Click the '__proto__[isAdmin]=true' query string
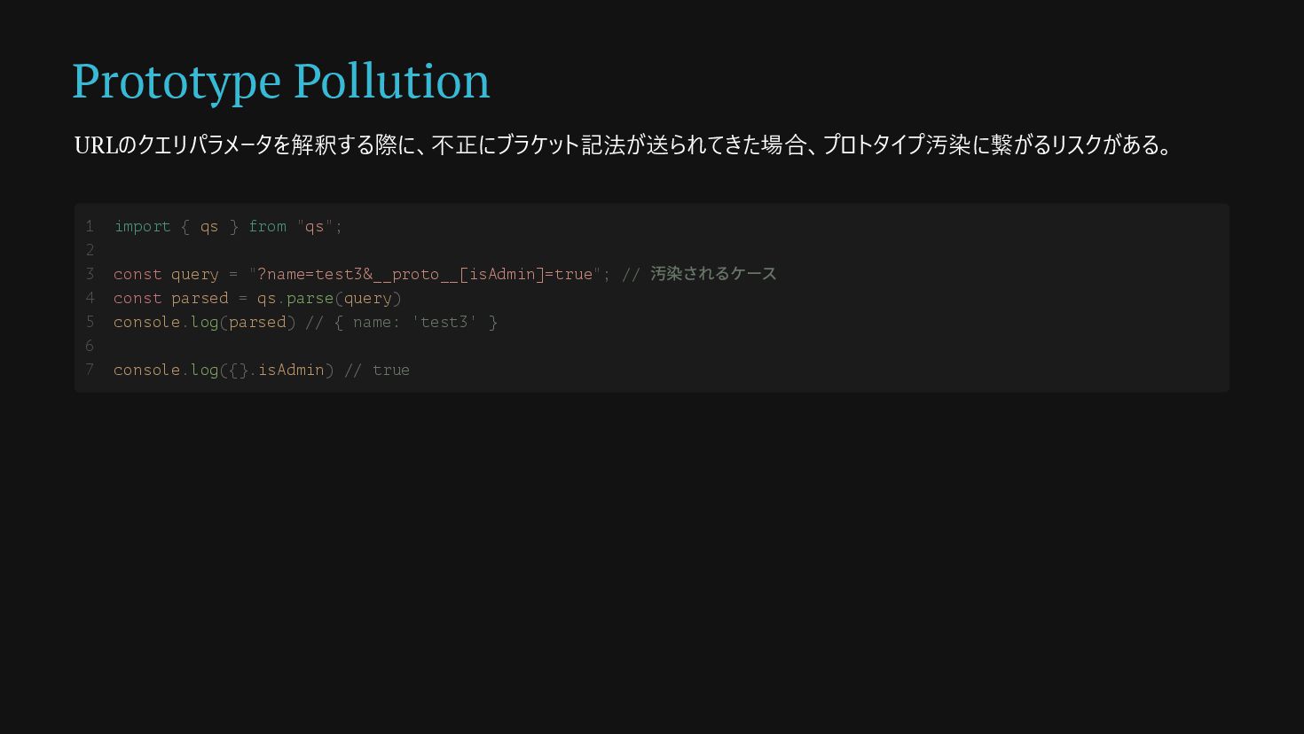 483,274
